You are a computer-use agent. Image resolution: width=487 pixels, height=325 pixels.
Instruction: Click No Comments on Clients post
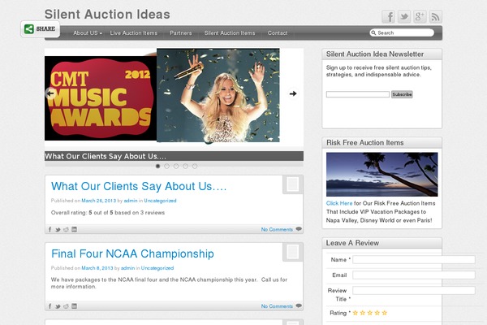[277, 229]
